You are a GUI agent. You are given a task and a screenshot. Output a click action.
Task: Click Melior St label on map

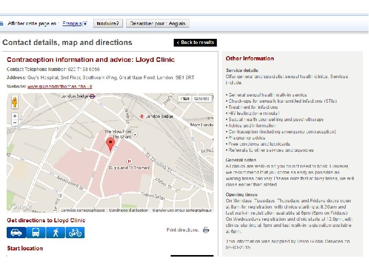coord(163,183)
